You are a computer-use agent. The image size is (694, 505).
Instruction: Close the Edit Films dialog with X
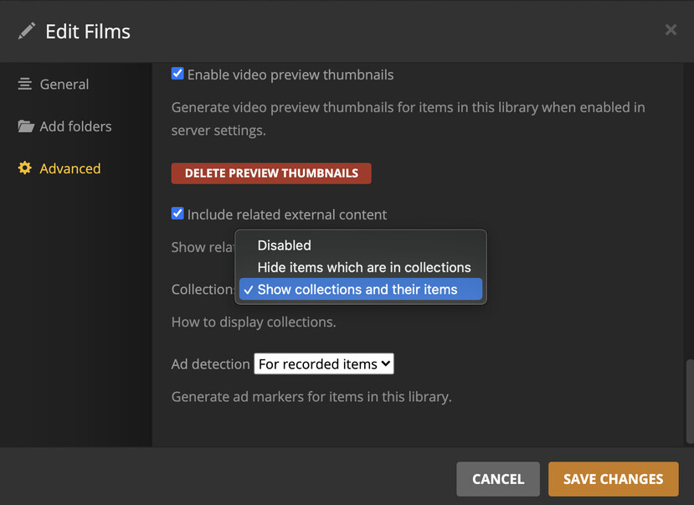(x=671, y=30)
